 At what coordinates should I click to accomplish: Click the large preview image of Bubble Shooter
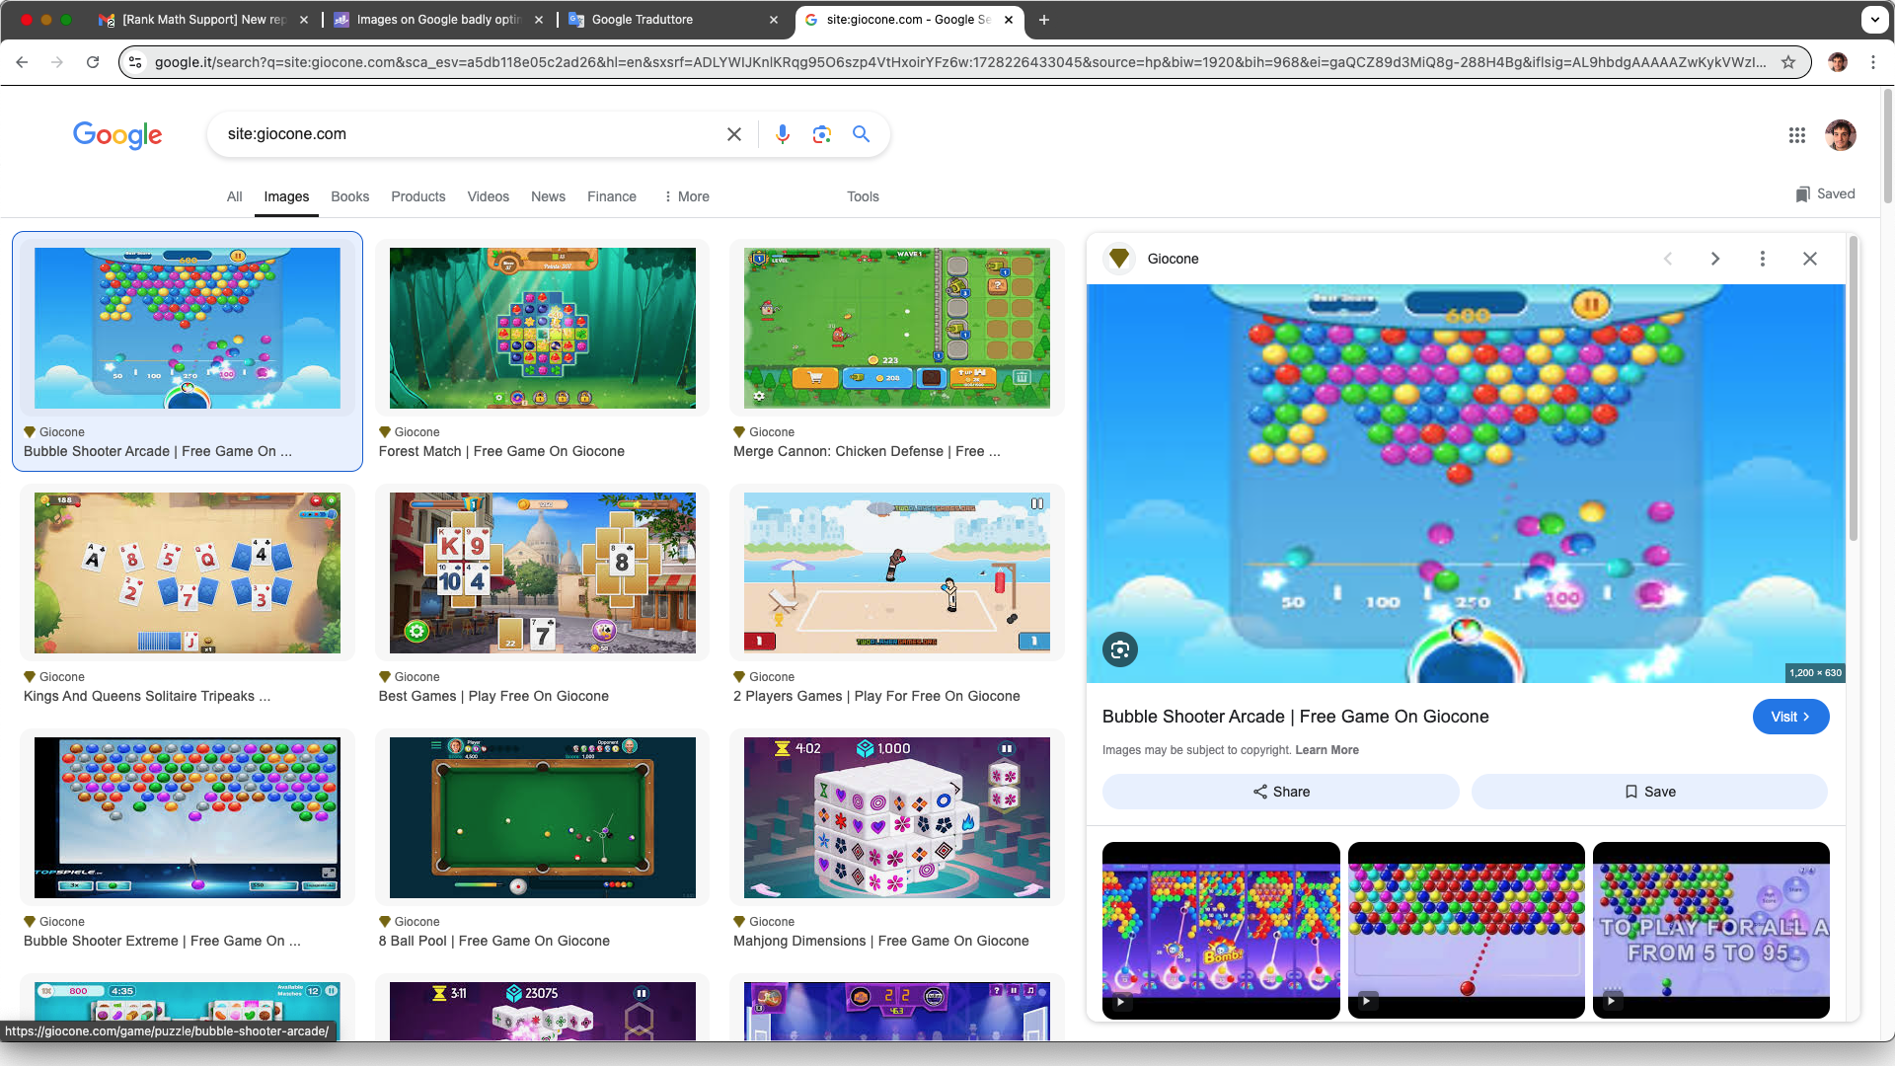[1466, 484]
